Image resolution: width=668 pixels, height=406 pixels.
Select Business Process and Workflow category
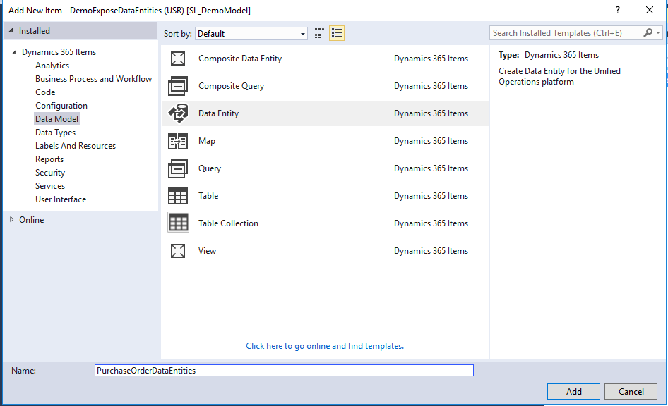pos(93,79)
